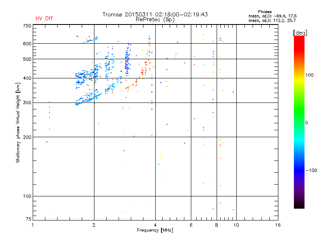Select the "mean, sd,O: -69.4, 17.5" line
Screen dimensions: 327x245
tap(272, 16)
